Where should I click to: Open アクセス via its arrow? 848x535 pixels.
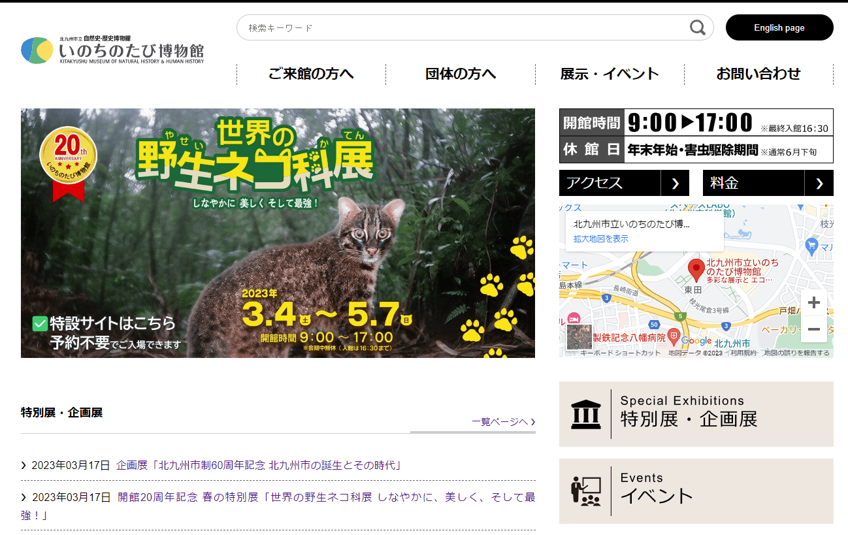[674, 184]
